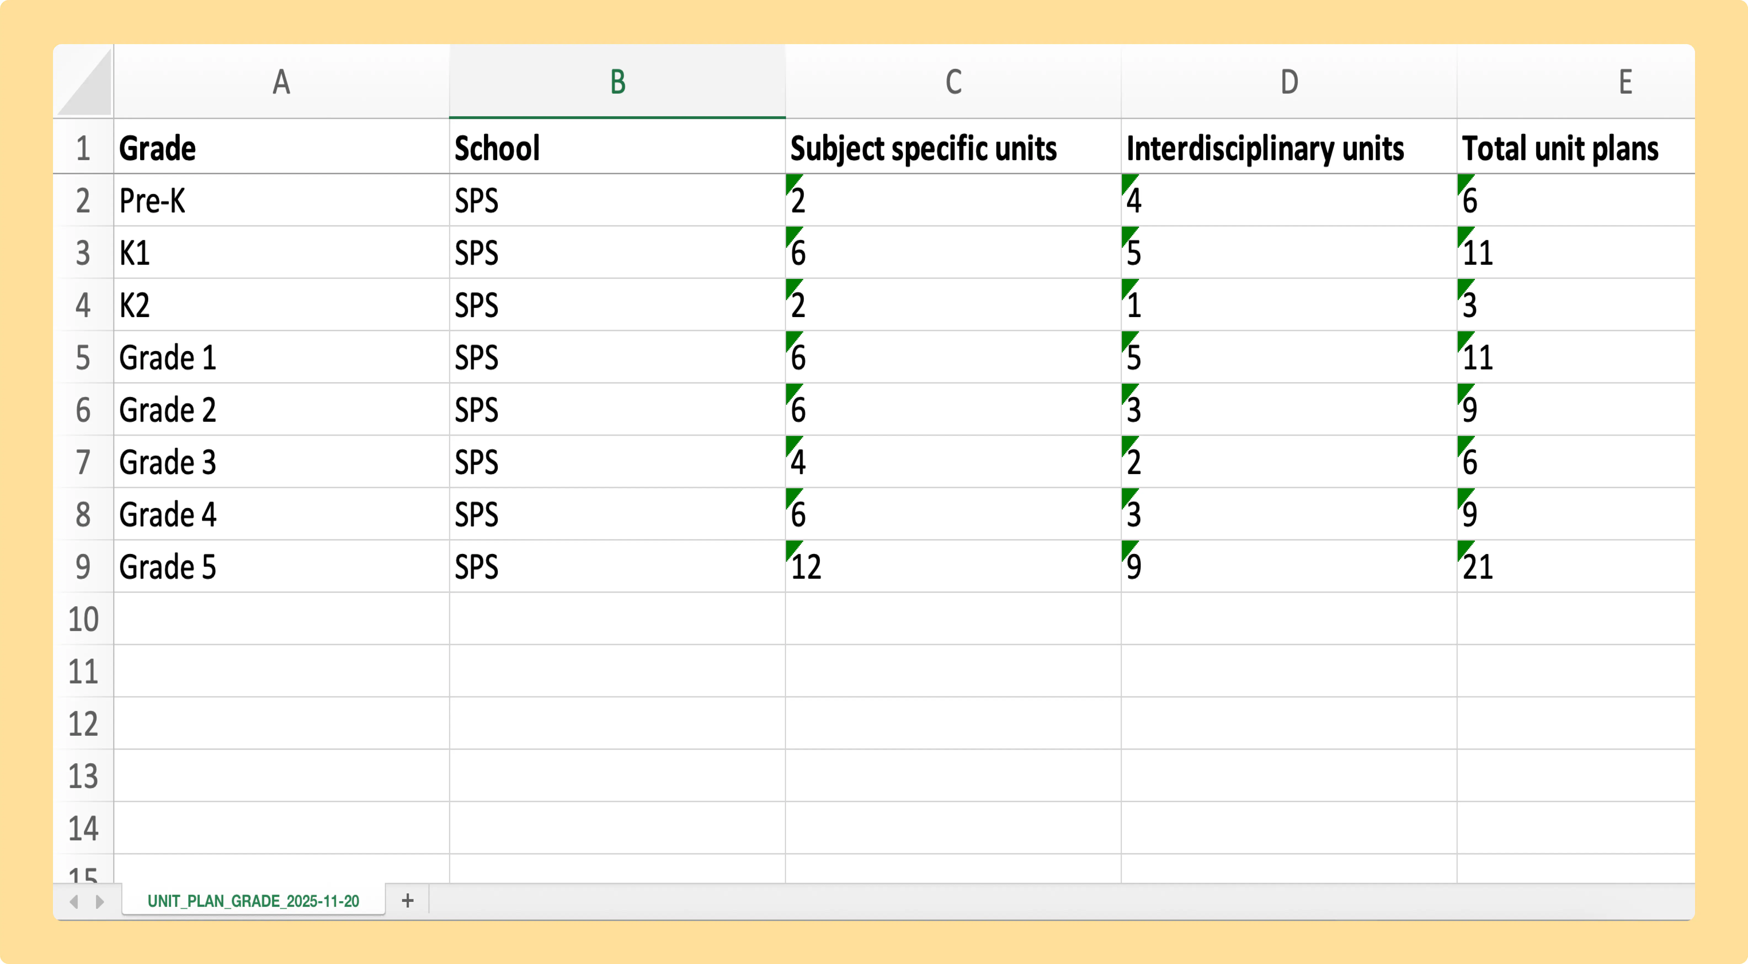Select row 5 header
The image size is (1748, 964).
pyautogui.click(x=84, y=357)
